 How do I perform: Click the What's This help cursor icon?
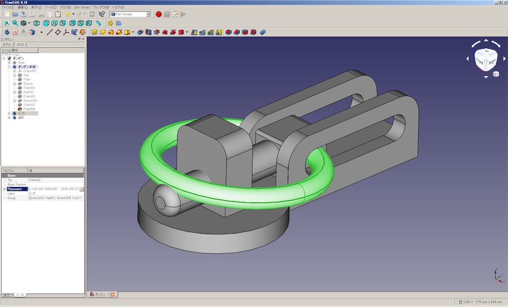coord(102,14)
